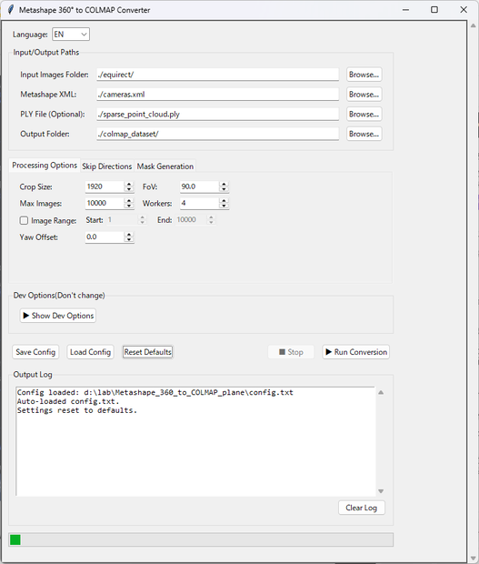Click the Output Folder path field
This screenshot has width=479, height=564.
[217, 134]
